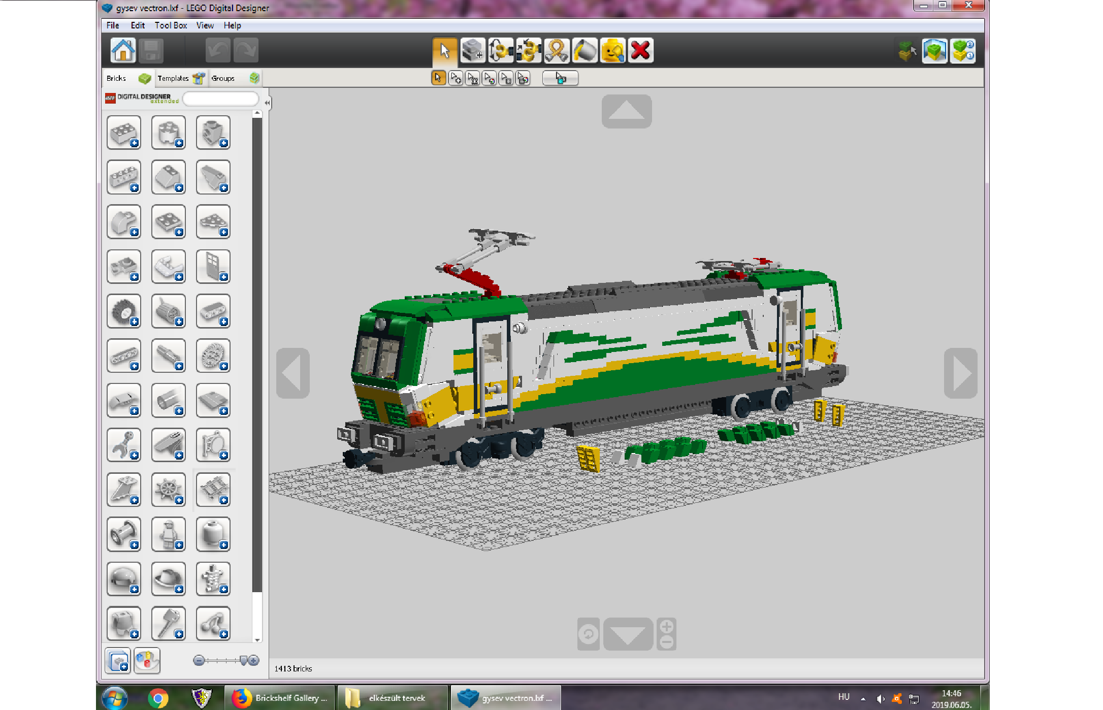Expand the wheels and tyres category
The height and width of the screenshot is (710, 1103).
pos(124,311)
